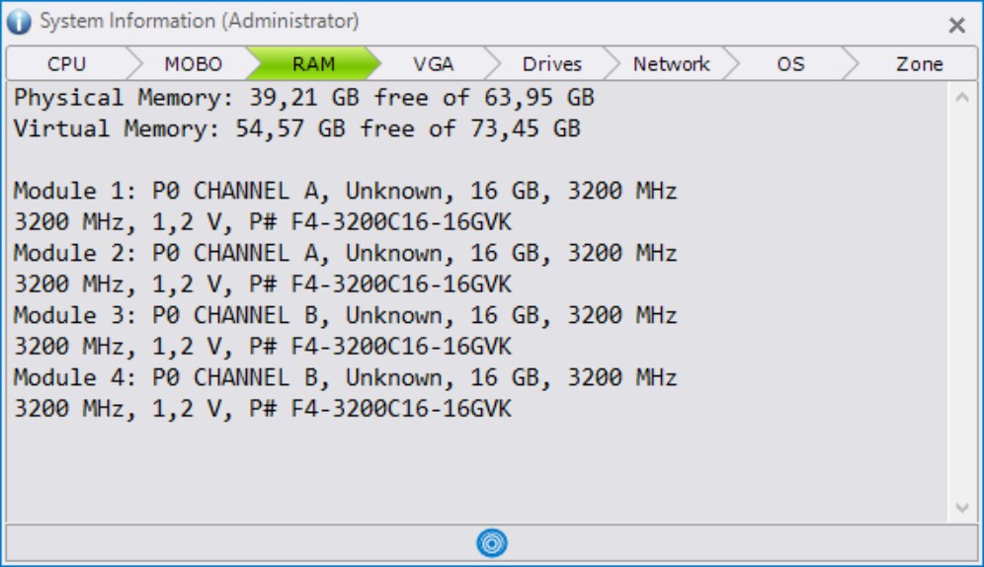Click the Module 1 CHANNEL A line
Viewport: 984px width, 567px height.
(x=345, y=192)
